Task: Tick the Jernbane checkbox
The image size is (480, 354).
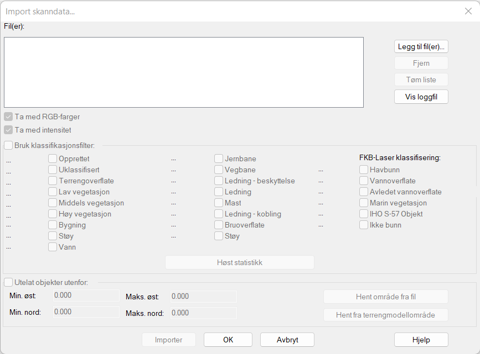Action: [x=219, y=158]
